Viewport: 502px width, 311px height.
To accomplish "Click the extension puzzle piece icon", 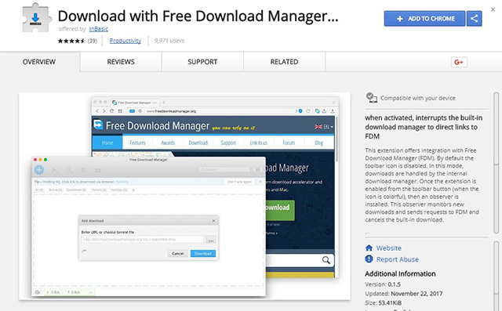I will pos(37,18).
